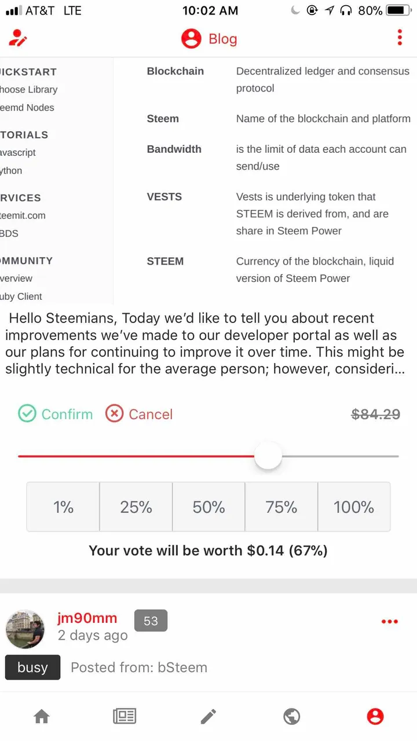Open jm90mm post options three-dot menu
Screen dimensions: 417x741
[x=390, y=622]
